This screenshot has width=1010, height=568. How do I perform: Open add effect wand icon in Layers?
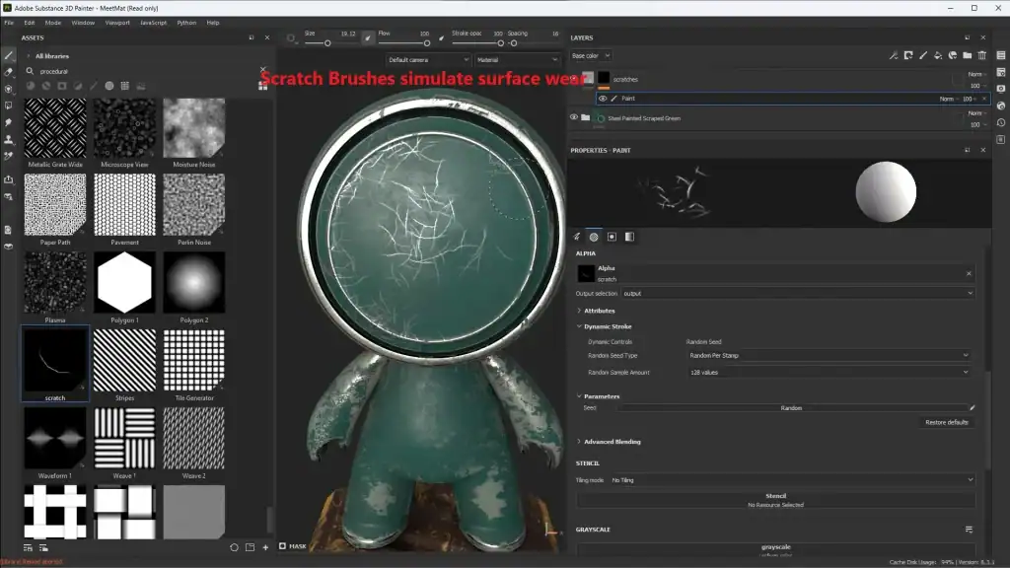894,55
